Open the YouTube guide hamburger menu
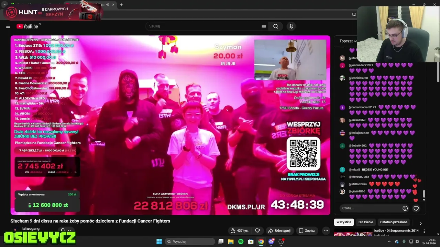This screenshot has width=440, height=247. (8, 26)
